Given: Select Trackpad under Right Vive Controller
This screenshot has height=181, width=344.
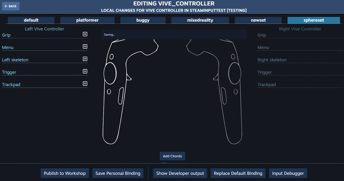Looking at the screenshot, I should pos(300,85).
